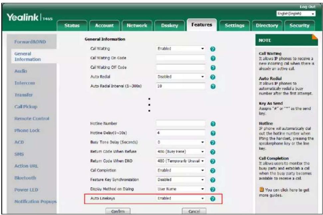Click help icon beside Auto Redial dropdown

click(213, 77)
